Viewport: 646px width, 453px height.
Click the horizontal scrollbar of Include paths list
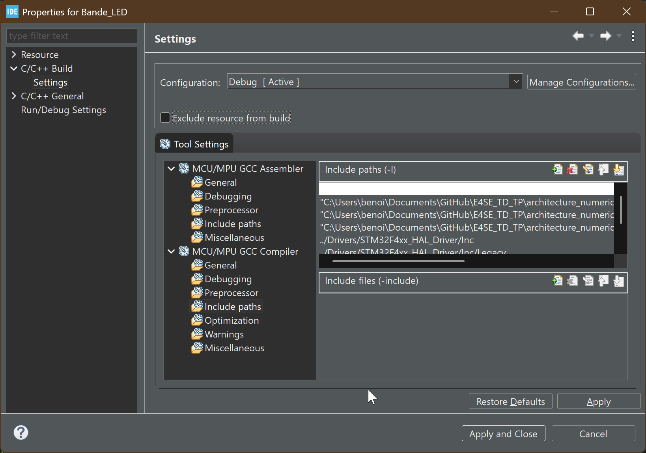click(x=398, y=261)
